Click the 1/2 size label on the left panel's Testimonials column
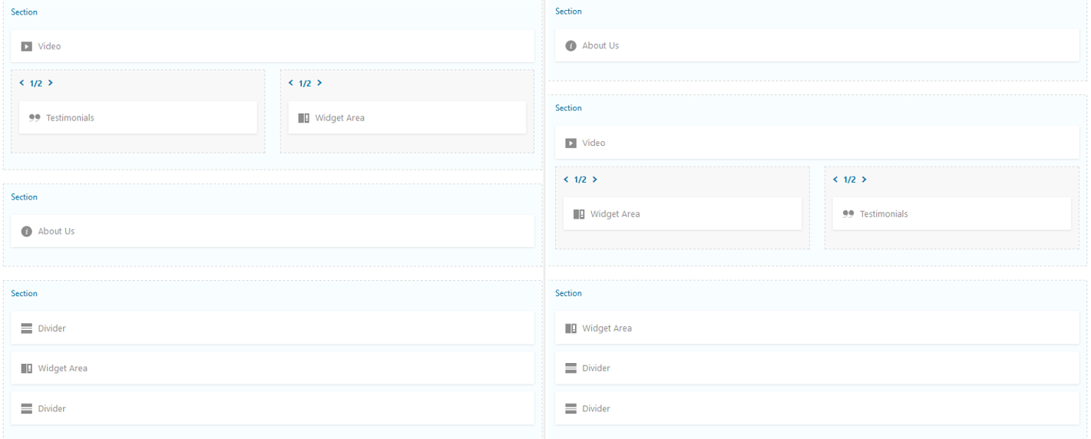The height and width of the screenshot is (439, 1091). point(36,84)
